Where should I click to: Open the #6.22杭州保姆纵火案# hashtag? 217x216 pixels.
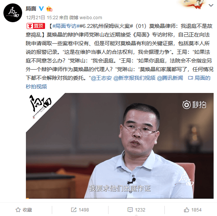coord(106,26)
